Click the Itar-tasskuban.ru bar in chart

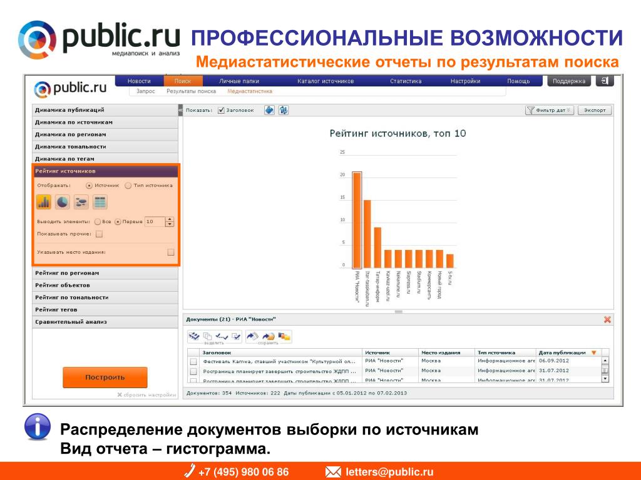coord(367,234)
